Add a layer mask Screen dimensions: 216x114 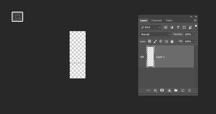point(162,90)
